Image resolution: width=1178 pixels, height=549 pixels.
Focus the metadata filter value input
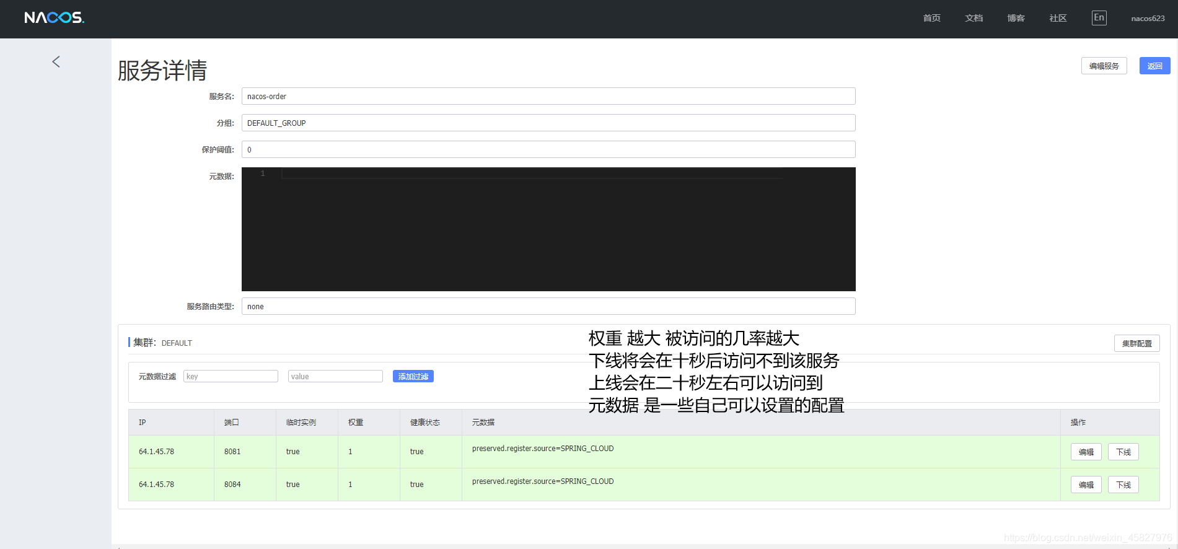click(335, 376)
